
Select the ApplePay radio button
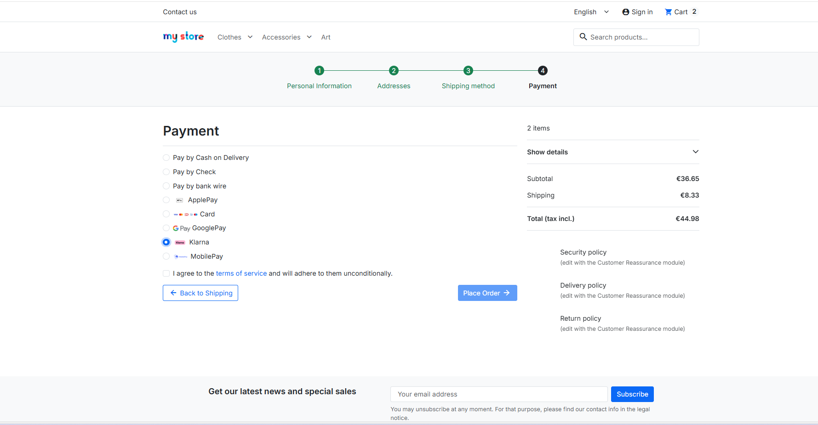pyautogui.click(x=166, y=200)
